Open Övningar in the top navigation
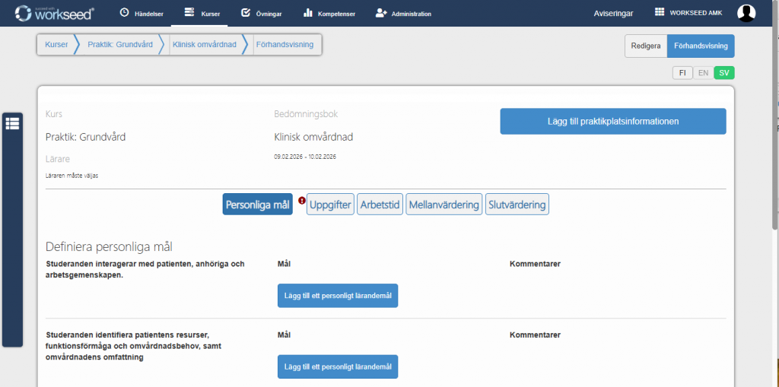 [261, 14]
